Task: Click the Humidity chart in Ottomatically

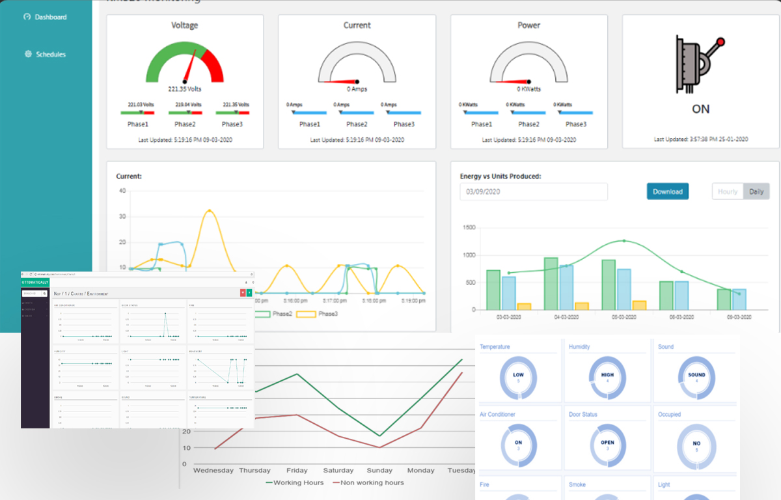Action: point(85,367)
